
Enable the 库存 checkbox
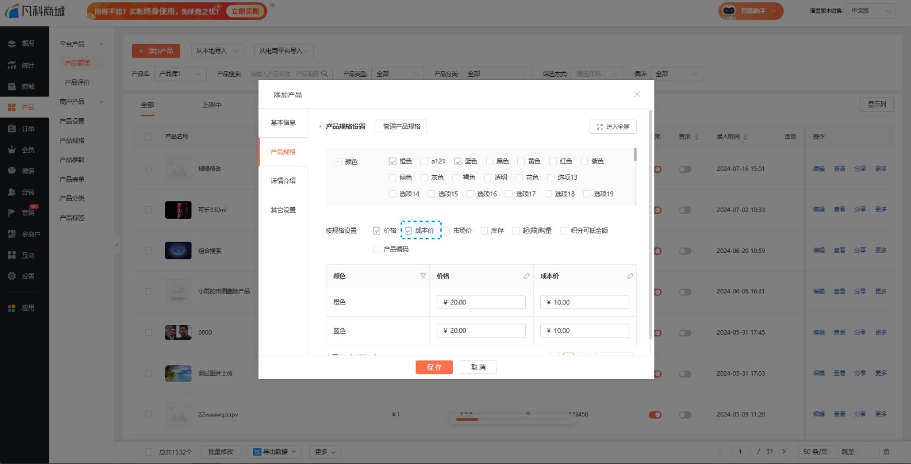[484, 231]
